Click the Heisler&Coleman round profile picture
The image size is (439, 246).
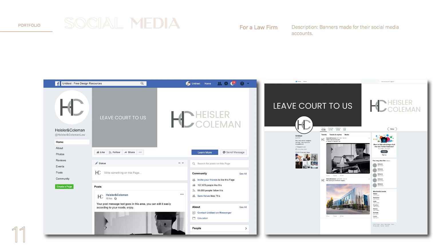(72, 107)
